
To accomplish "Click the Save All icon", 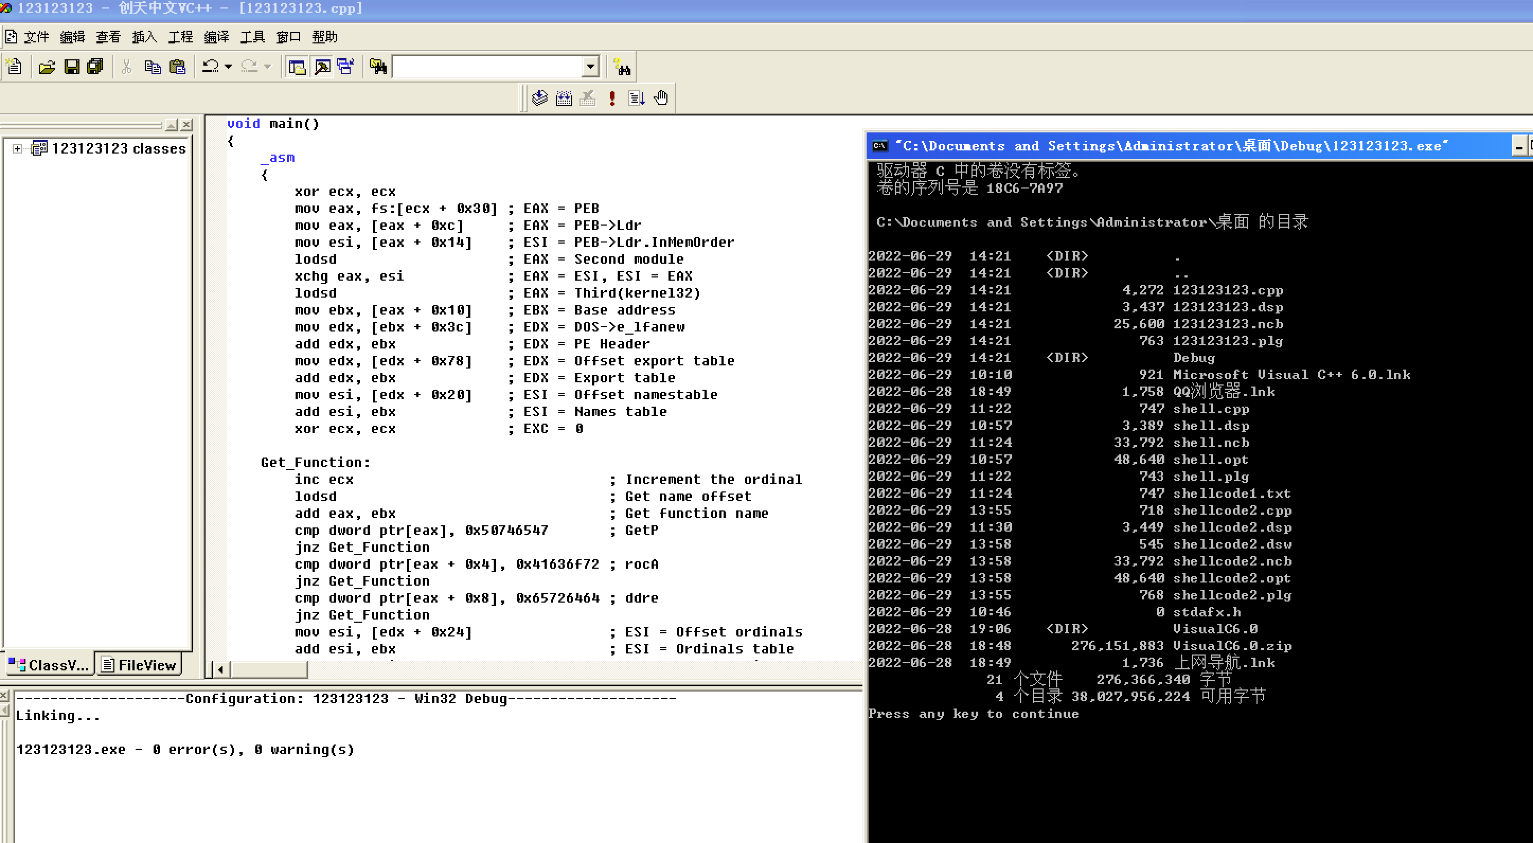I will [95, 67].
